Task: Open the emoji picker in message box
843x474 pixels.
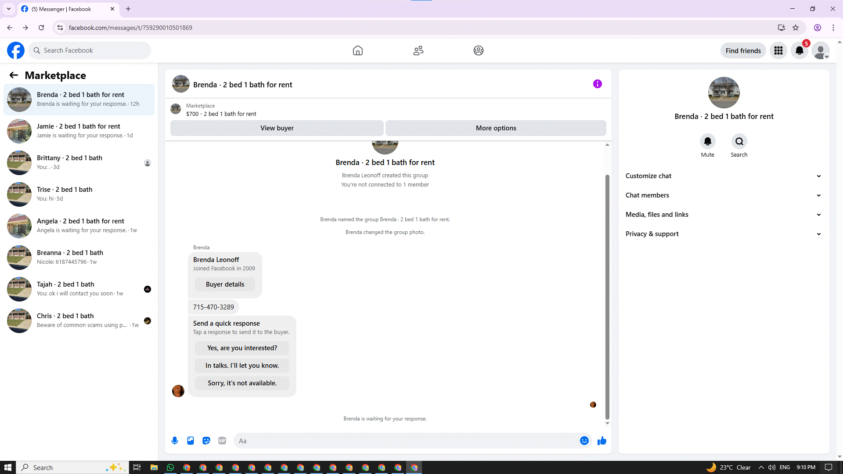Action: pos(584,441)
